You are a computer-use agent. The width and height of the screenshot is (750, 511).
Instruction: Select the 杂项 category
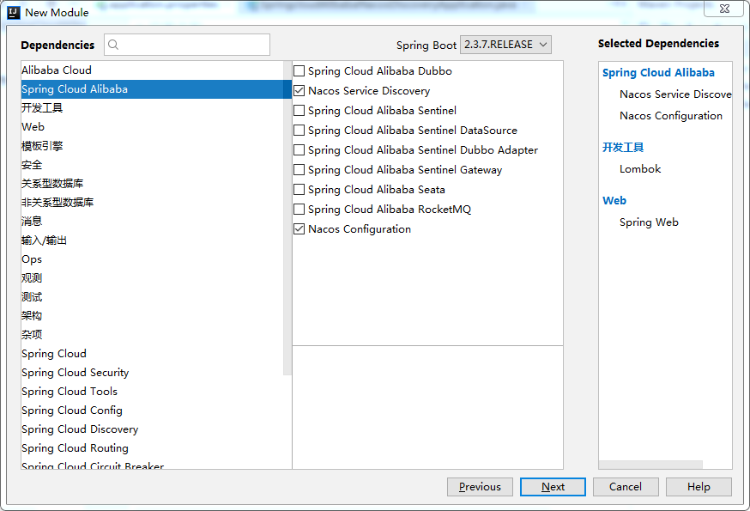152,335
